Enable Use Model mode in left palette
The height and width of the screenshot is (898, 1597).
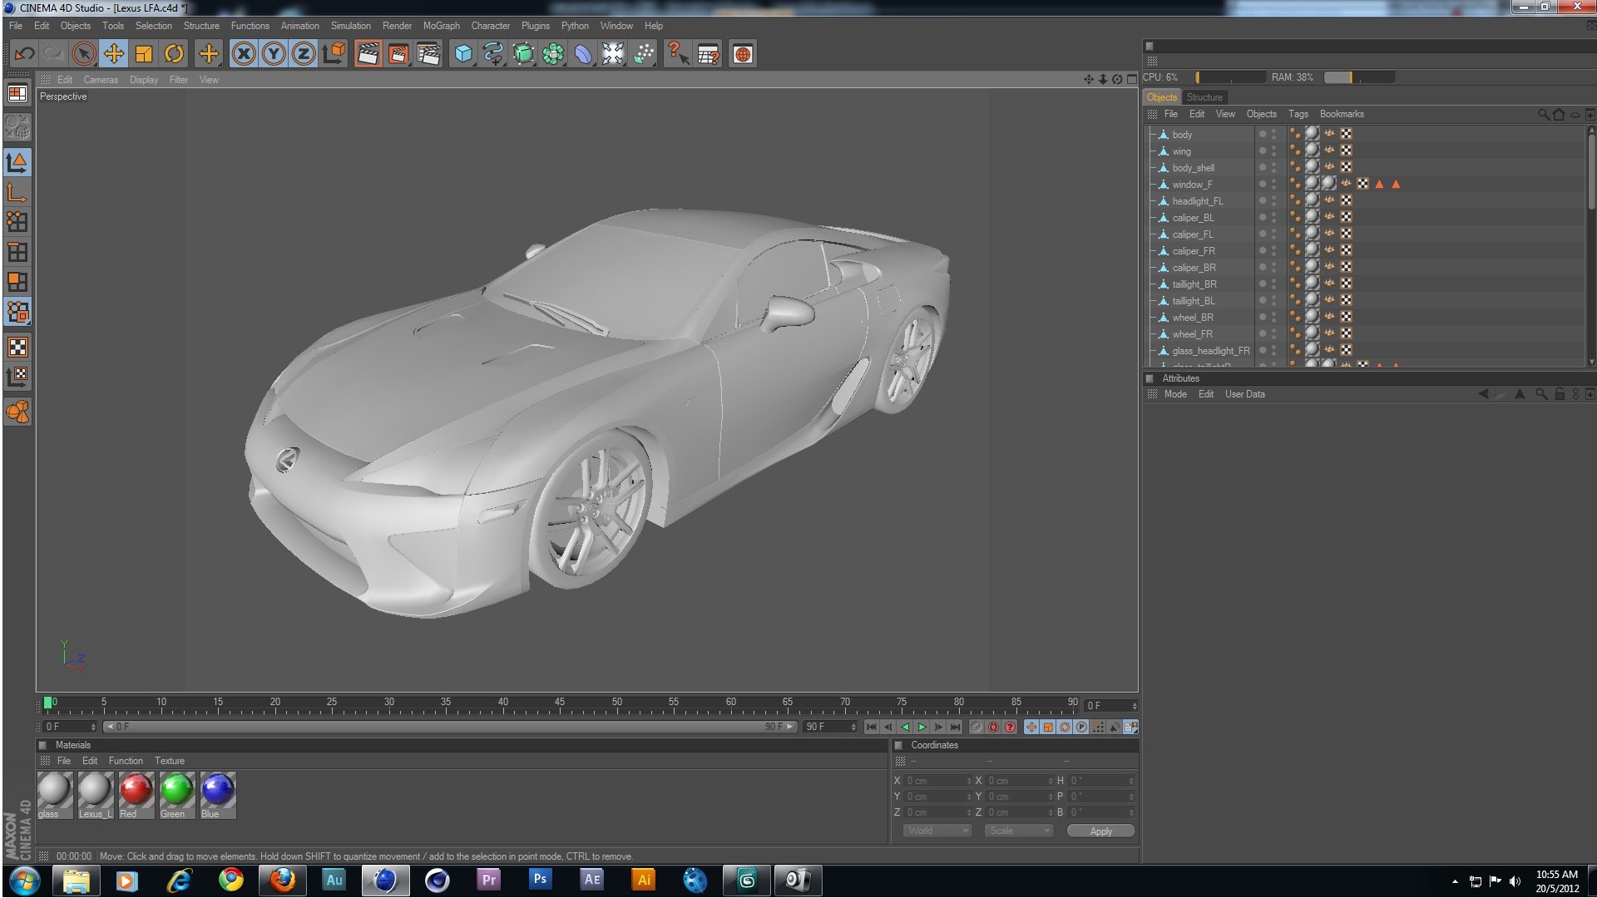coord(17,162)
